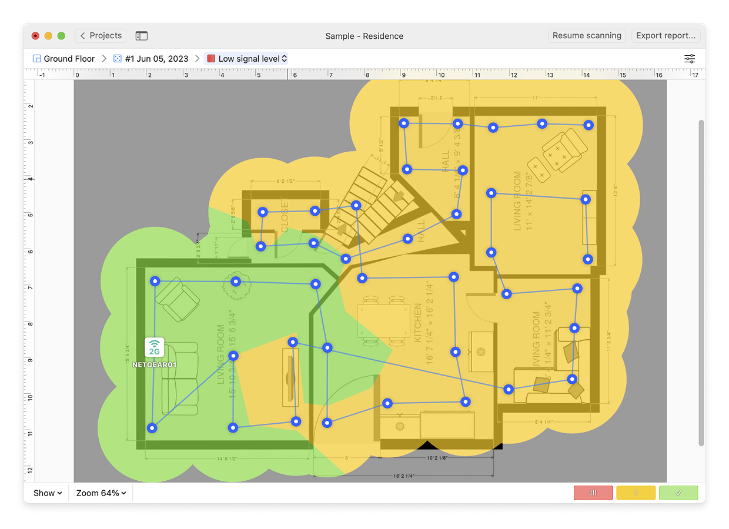The width and height of the screenshot is (729, 529).
Task: Click the red close window button
Action: 35,36
